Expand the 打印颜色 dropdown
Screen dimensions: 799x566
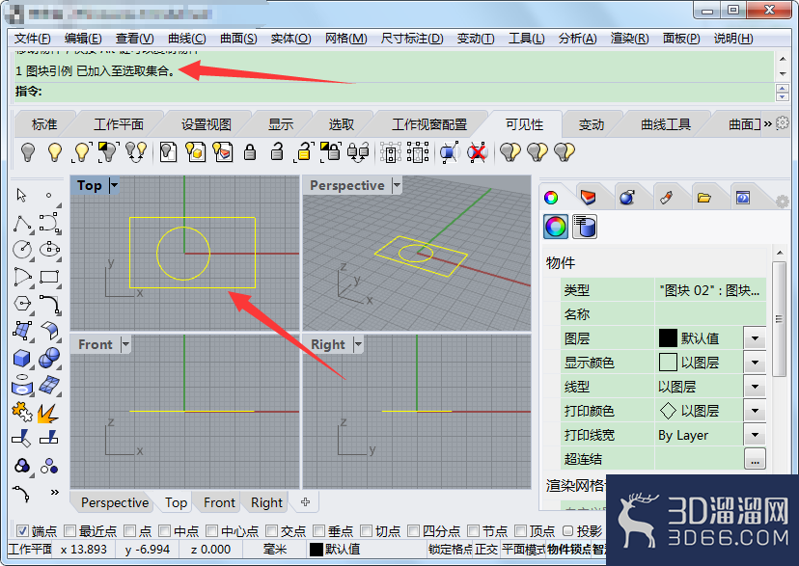coord(755,411)
